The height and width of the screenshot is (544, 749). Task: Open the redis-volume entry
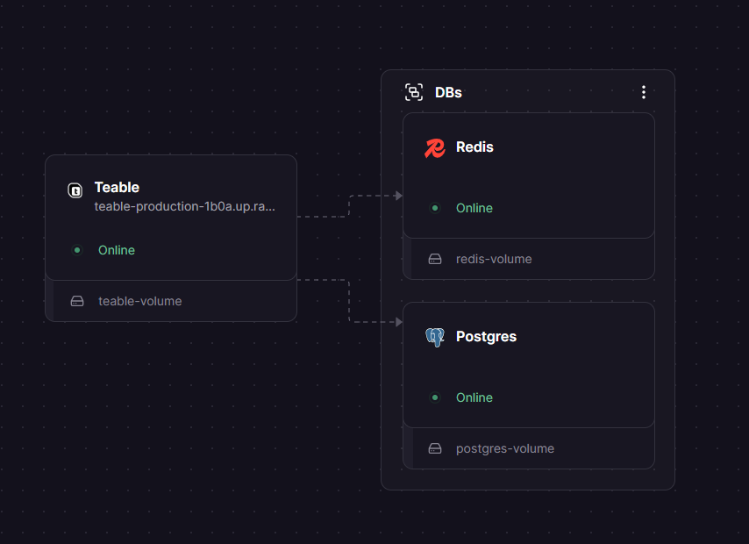529,259
